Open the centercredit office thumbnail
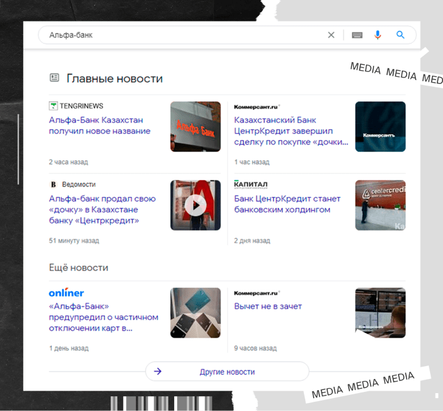The image size is (443, 411). (380, 205)
